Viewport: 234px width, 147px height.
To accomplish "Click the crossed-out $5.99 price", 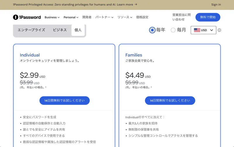I will point(132,82).
